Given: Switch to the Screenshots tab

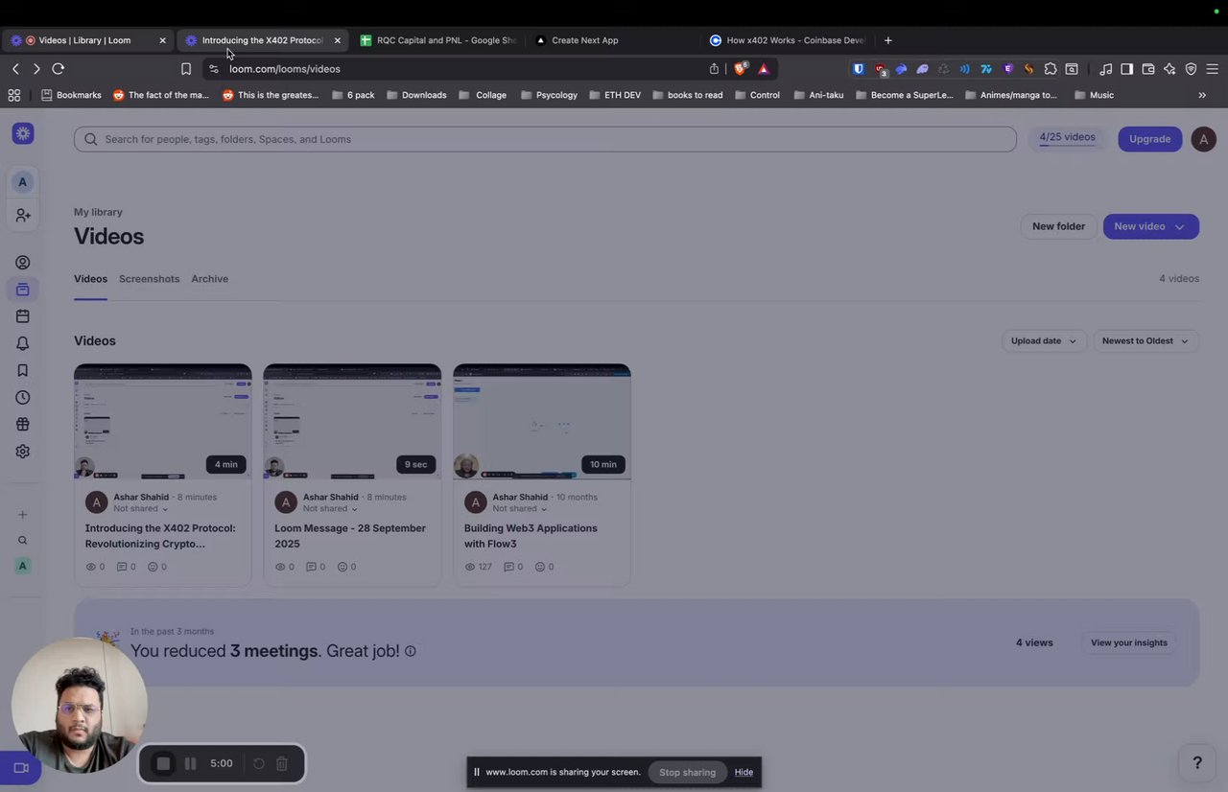Looking at the screenshot, I should (x=149, y=279).
